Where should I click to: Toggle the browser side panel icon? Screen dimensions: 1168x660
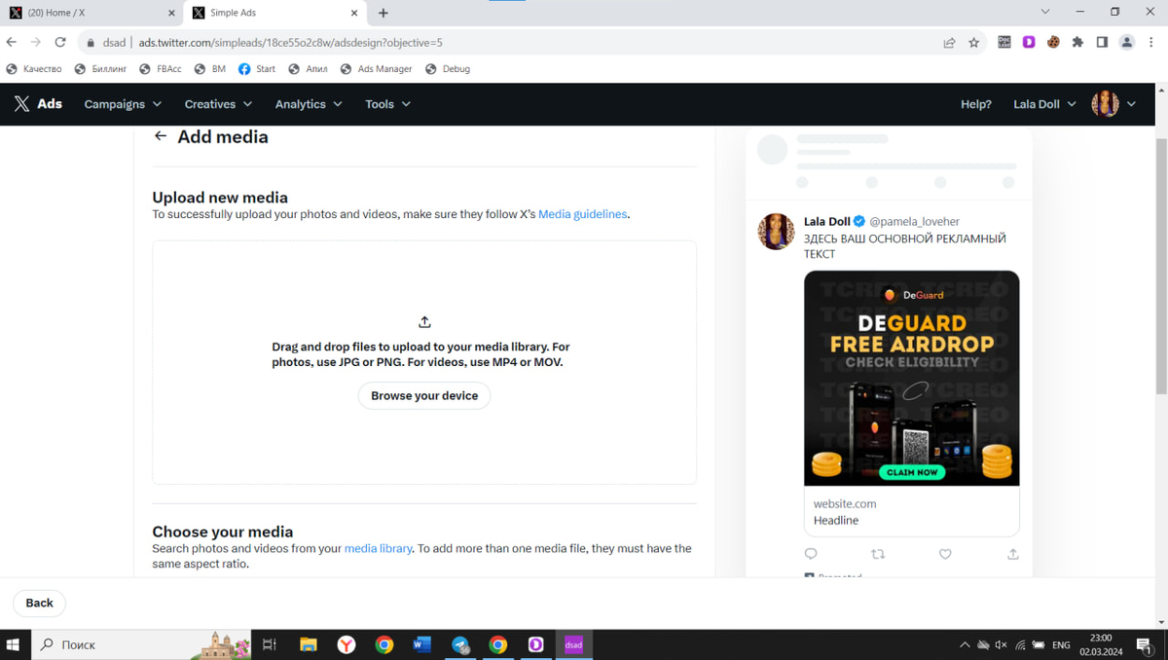(1102, 42)
